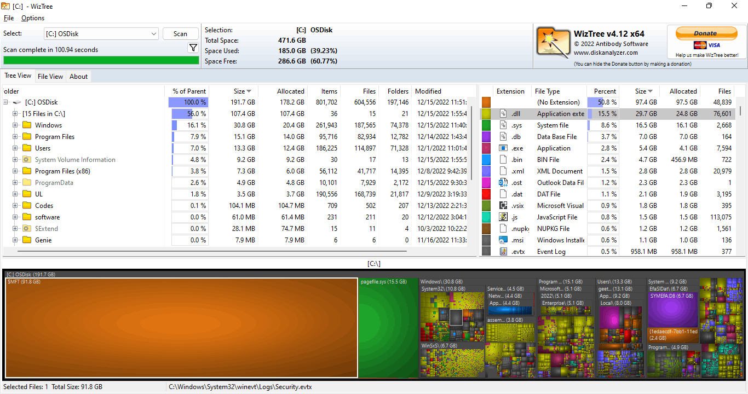The width and height of the screenshot is (748, 394).
Task: Open the About tab
Action: click(x=78, y=77)
